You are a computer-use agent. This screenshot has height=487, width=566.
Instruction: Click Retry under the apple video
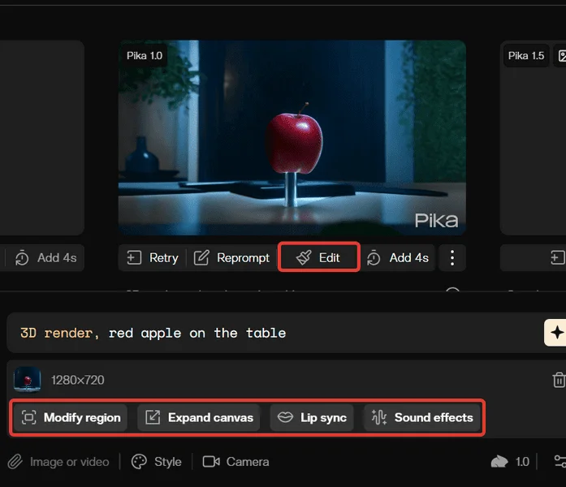click(152, 257)
